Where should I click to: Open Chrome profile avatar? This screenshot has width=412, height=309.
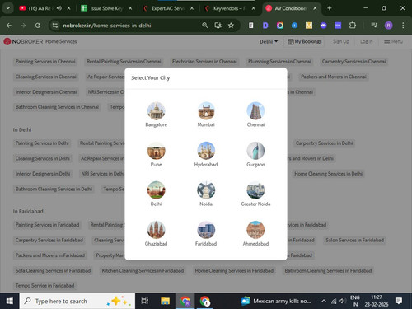click(388, 26)
